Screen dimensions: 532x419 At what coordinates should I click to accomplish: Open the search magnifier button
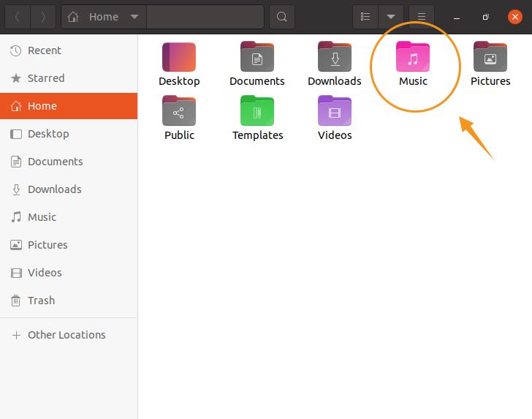tap(281, 17)
